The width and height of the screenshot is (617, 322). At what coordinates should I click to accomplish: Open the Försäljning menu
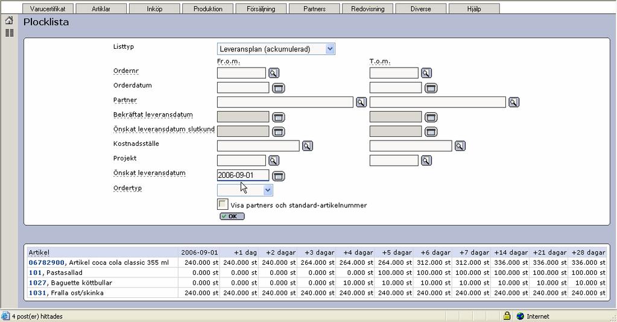pyautogui.click(x=261, y=8)
